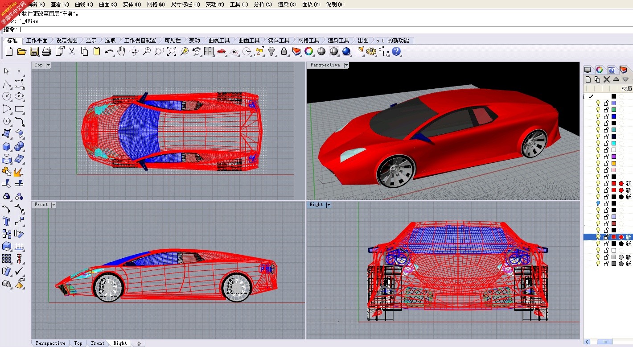
Task: Open help with the blue question mark icon
Action: [396, 52]
